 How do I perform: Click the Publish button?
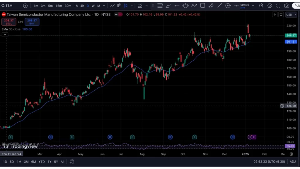point(296,6)
